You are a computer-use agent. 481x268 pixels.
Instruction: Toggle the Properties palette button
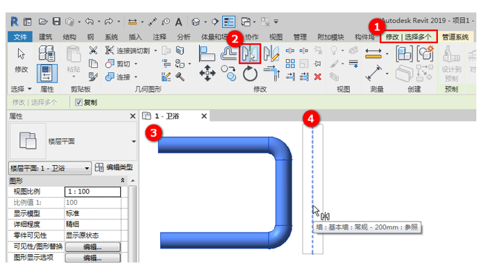(47, 73)
